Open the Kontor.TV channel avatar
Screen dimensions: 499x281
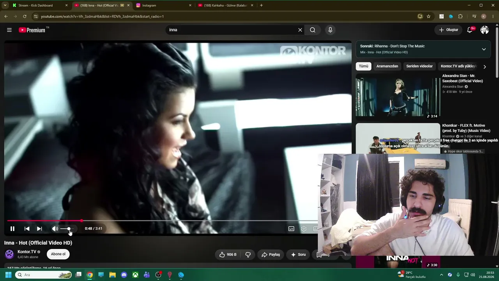[9, 254]
